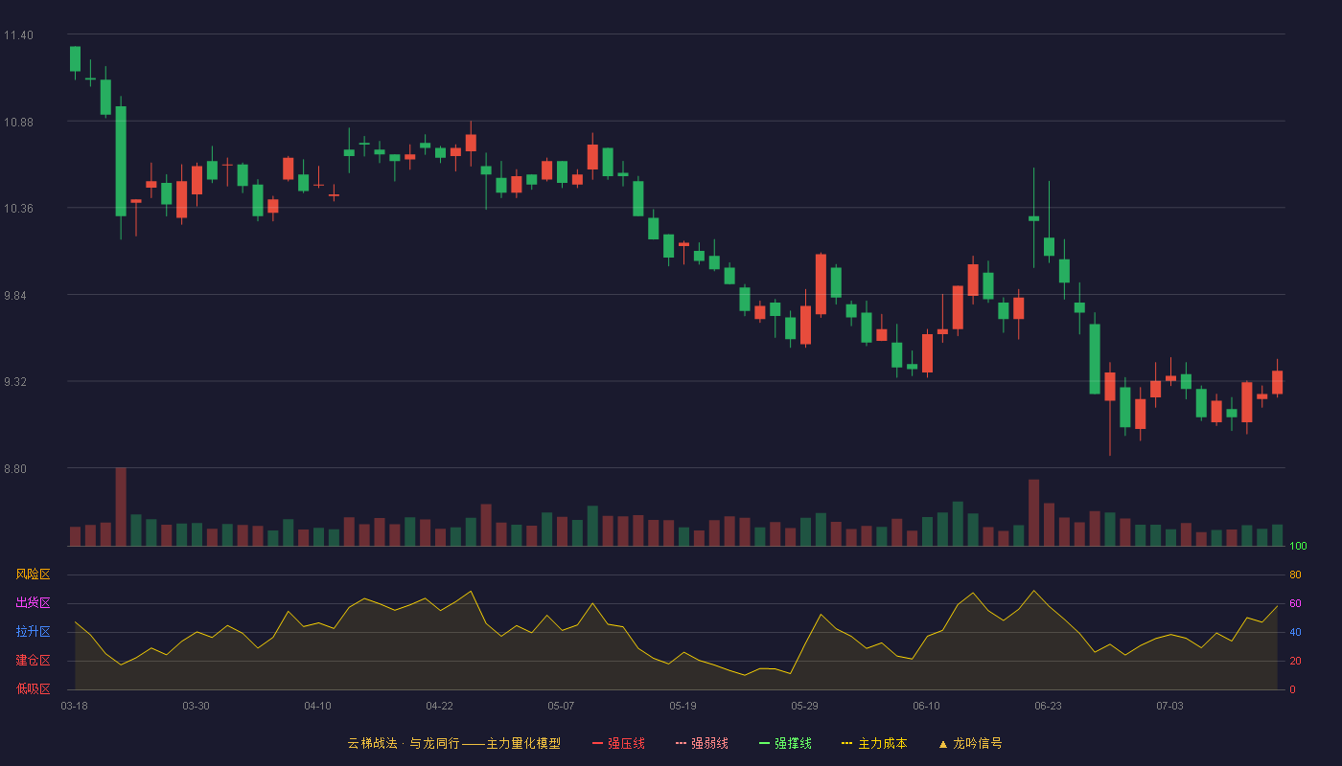Toggle the 龙吟信号 triangle legend item

[x=970, y=743]
